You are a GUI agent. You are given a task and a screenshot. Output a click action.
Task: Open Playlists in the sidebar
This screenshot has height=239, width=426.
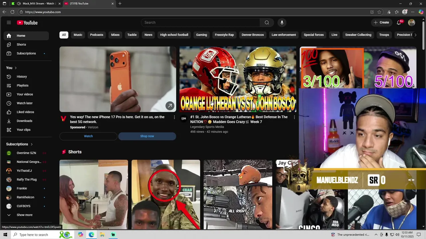pyautogui.click(x=26, y=86)
